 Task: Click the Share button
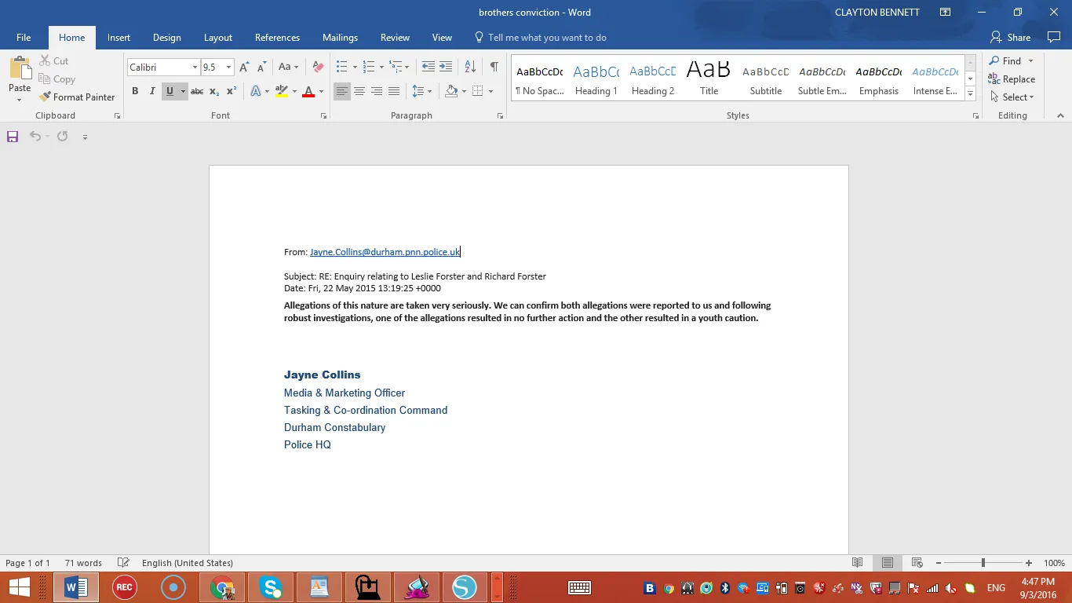click(x=1011, y=37)
